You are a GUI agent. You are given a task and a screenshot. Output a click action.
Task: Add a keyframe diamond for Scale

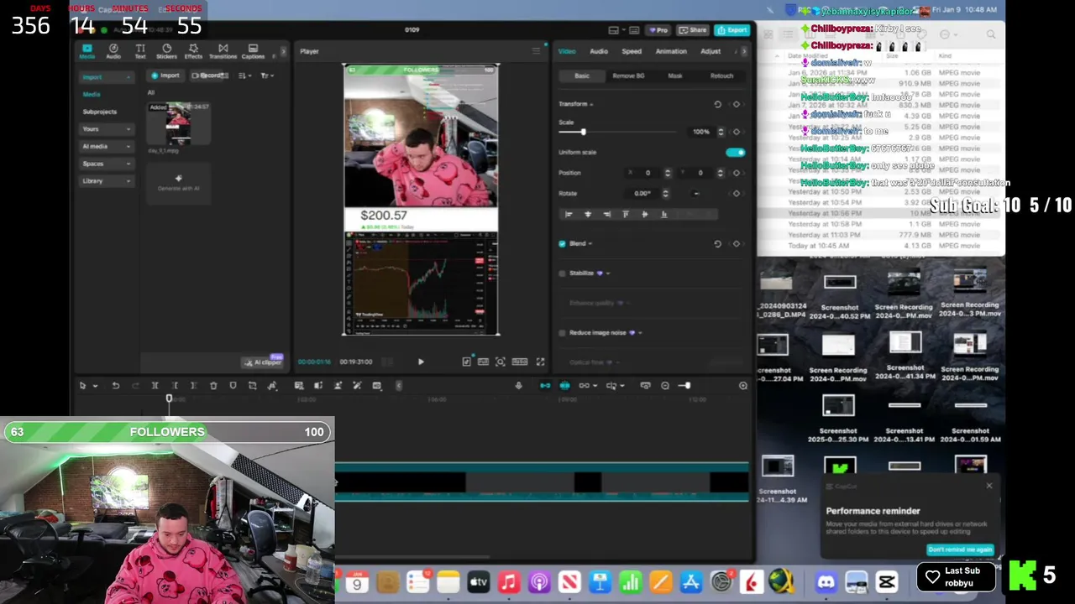pos(737,132)
